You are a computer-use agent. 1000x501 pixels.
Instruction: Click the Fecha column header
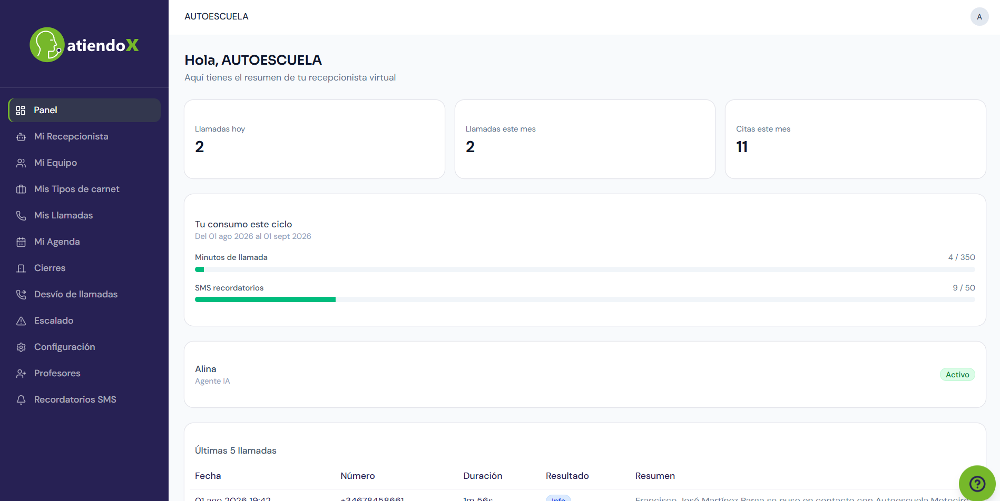pyautogui.click(x=208, y=476)
